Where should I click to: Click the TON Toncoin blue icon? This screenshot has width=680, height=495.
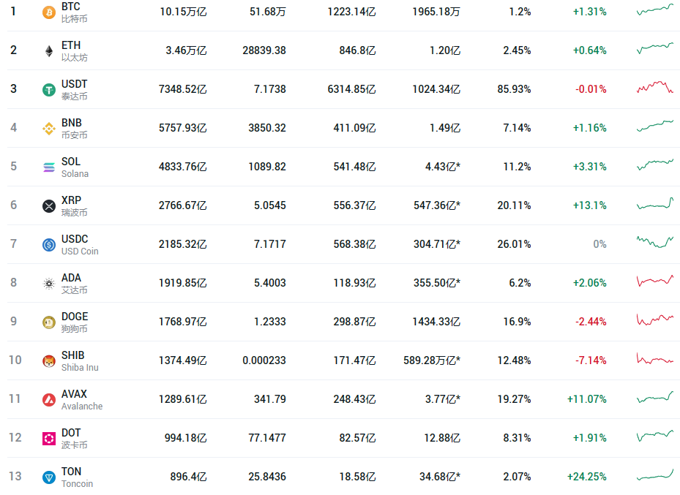pyautogui.click(x=49, y=477)
